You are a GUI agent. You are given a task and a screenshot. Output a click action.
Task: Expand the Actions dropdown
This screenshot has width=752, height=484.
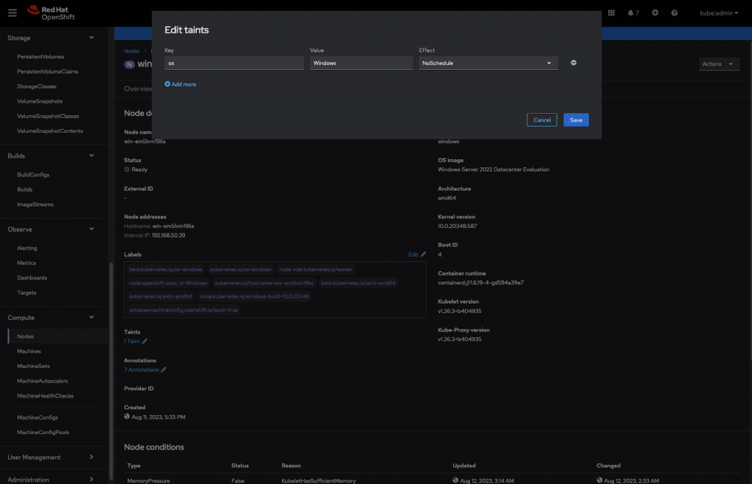pos(719,64)
